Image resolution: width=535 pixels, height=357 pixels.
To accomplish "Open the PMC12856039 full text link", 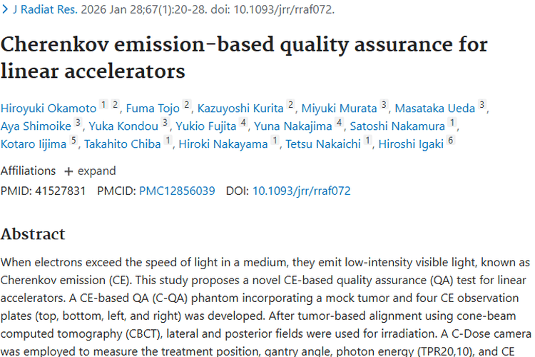I will coord(177,191).
